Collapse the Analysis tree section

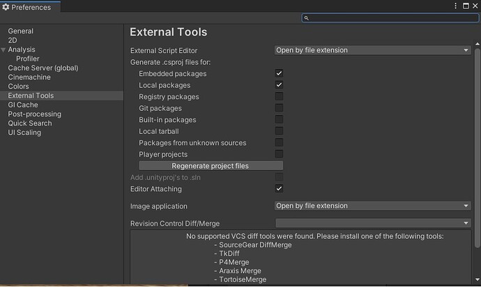pyautogui.click(x=3, y=50)
